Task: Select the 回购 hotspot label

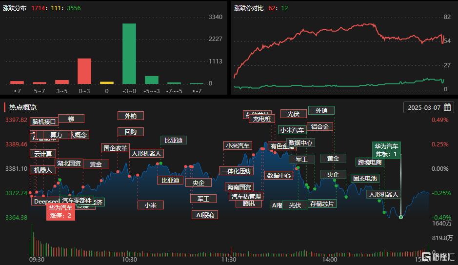Action: [130, 132]
